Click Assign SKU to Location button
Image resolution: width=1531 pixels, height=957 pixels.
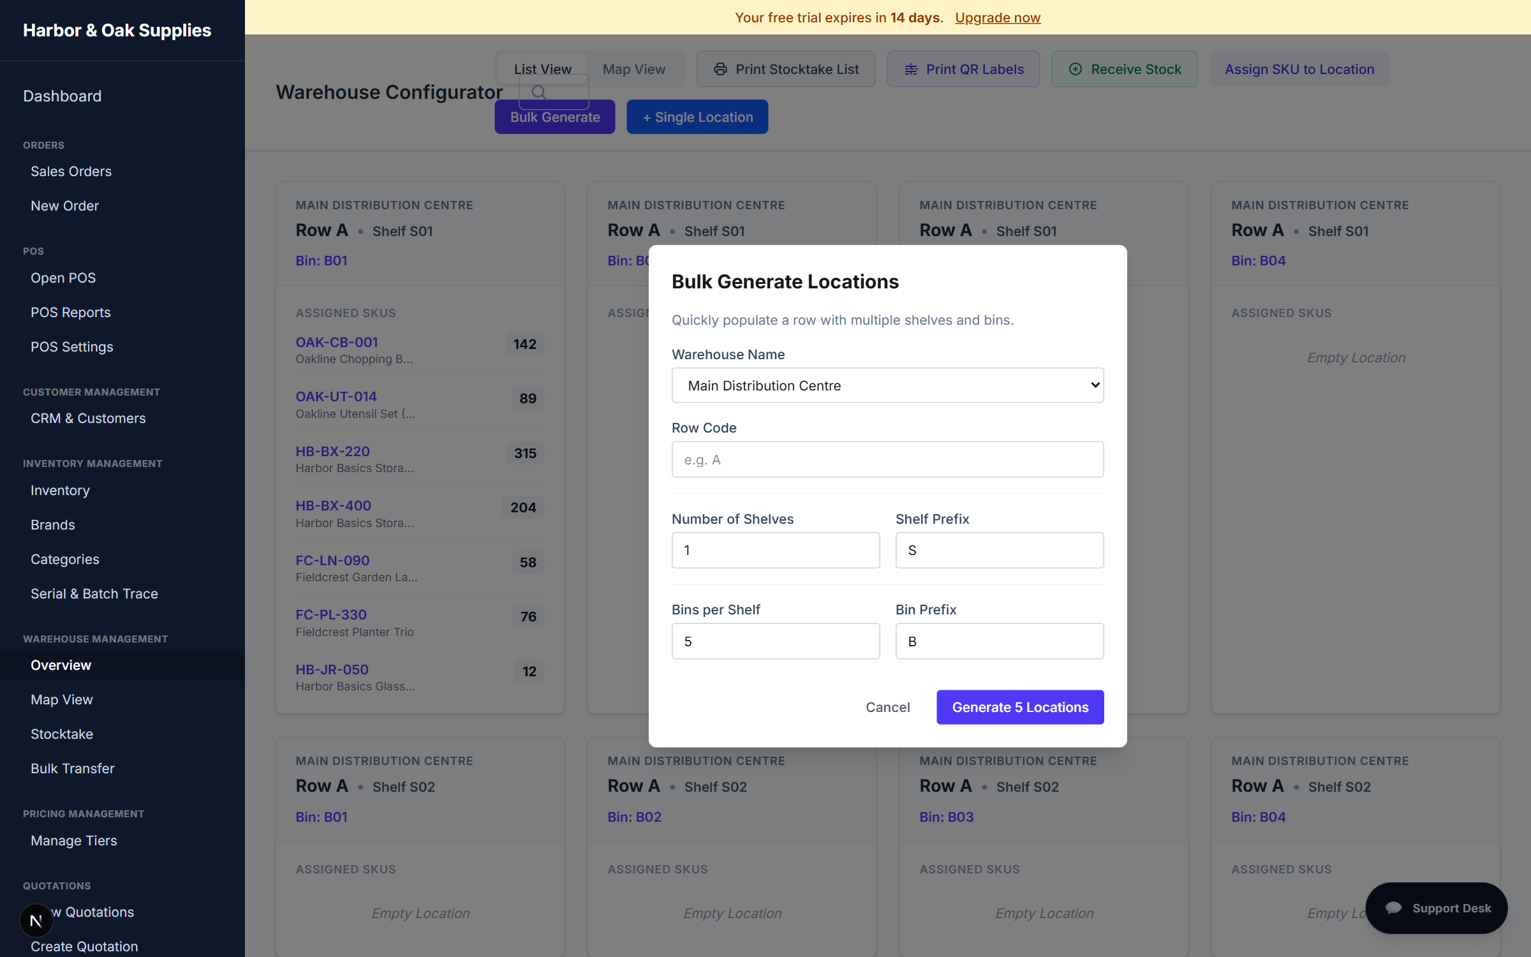tap(1299, 69)
